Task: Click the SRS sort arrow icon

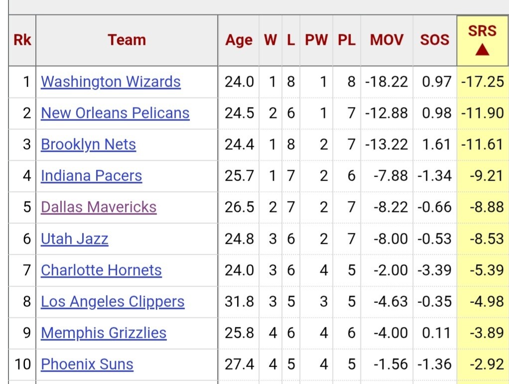Action: [482, 50]
